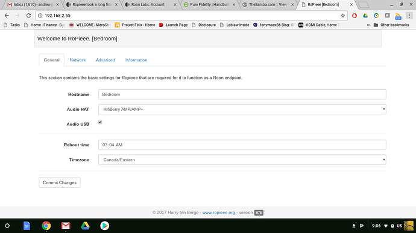Click the US keyboard layout indicator
416x233 pixels.
click(399, 226)
